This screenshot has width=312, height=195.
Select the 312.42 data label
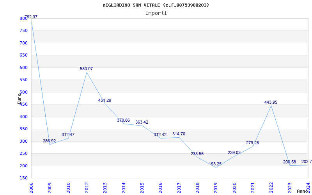tap(160, 135)
